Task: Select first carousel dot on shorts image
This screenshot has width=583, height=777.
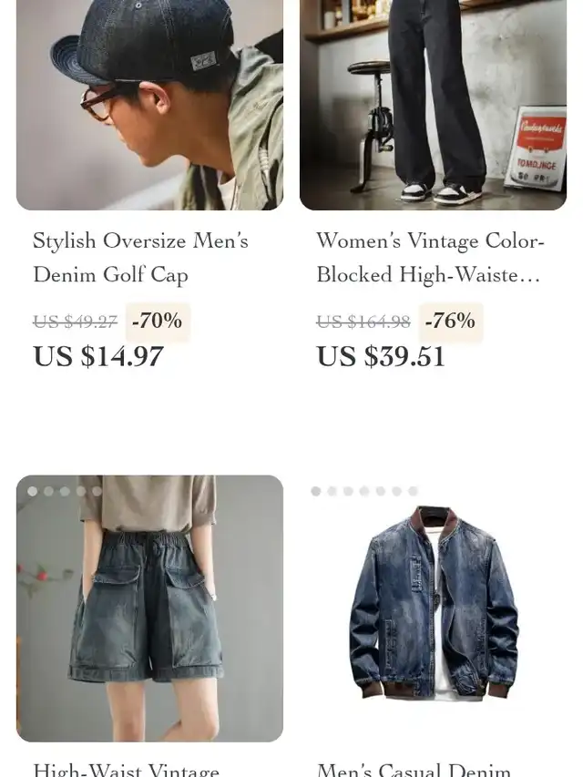Action: click(33, 491)
